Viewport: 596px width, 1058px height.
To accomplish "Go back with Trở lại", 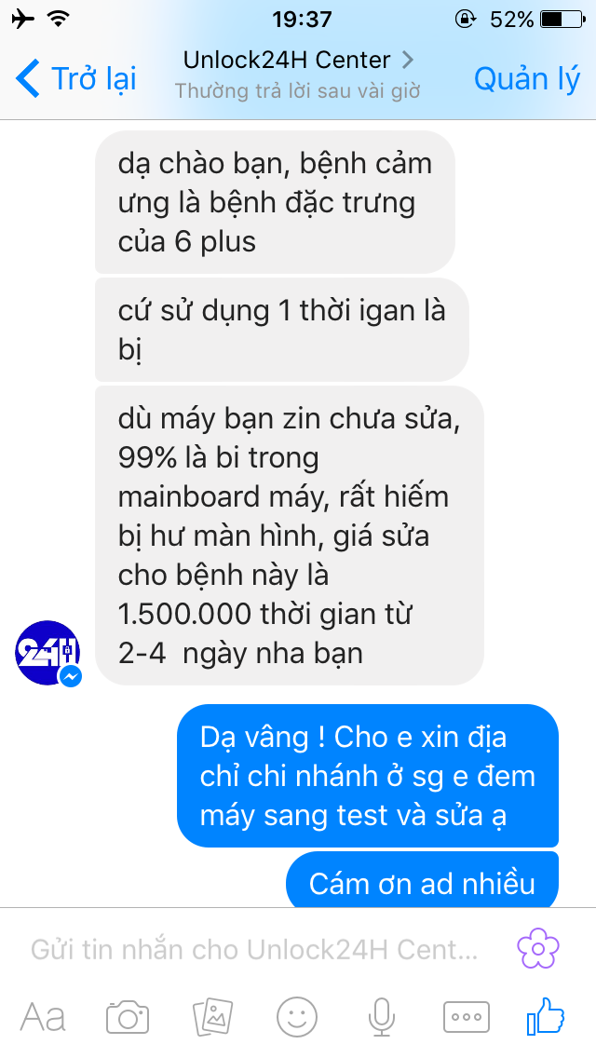I will [x=75, y=77].
